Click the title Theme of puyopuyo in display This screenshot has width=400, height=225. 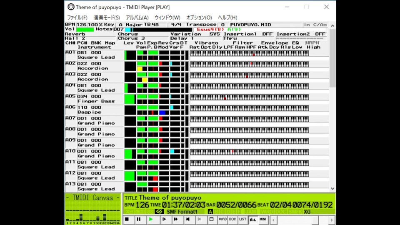click(170, 197)
